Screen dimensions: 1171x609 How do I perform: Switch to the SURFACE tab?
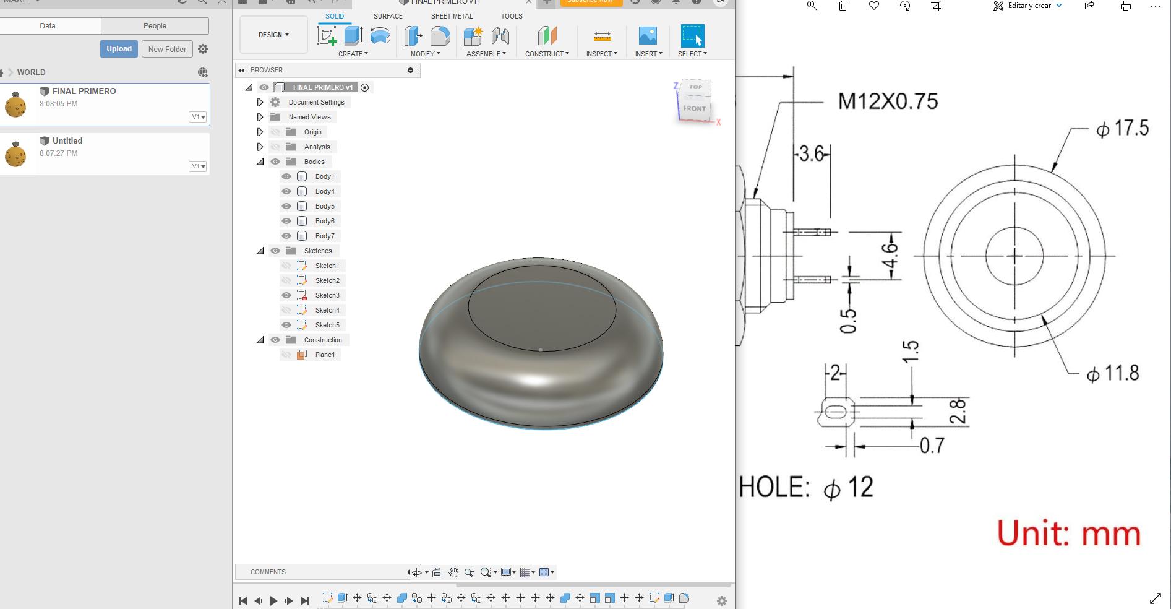click(x=388, y=16)
